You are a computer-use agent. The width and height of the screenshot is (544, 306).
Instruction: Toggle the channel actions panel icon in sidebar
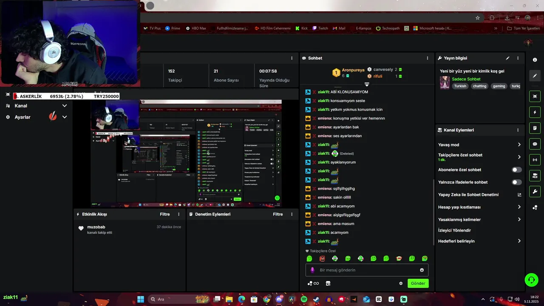[x=535, y=176]
